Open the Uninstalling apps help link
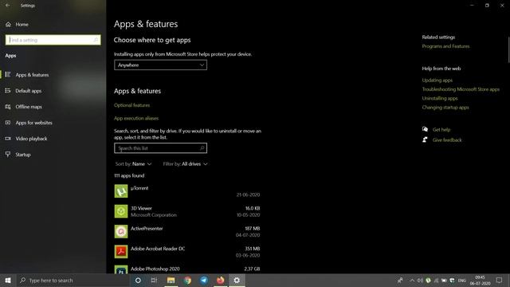Viewport: 510px width, 287px height. (440, 98)
